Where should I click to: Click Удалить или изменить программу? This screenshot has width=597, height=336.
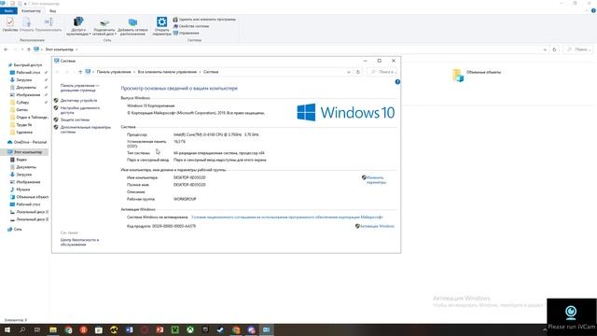pos(204,20)
